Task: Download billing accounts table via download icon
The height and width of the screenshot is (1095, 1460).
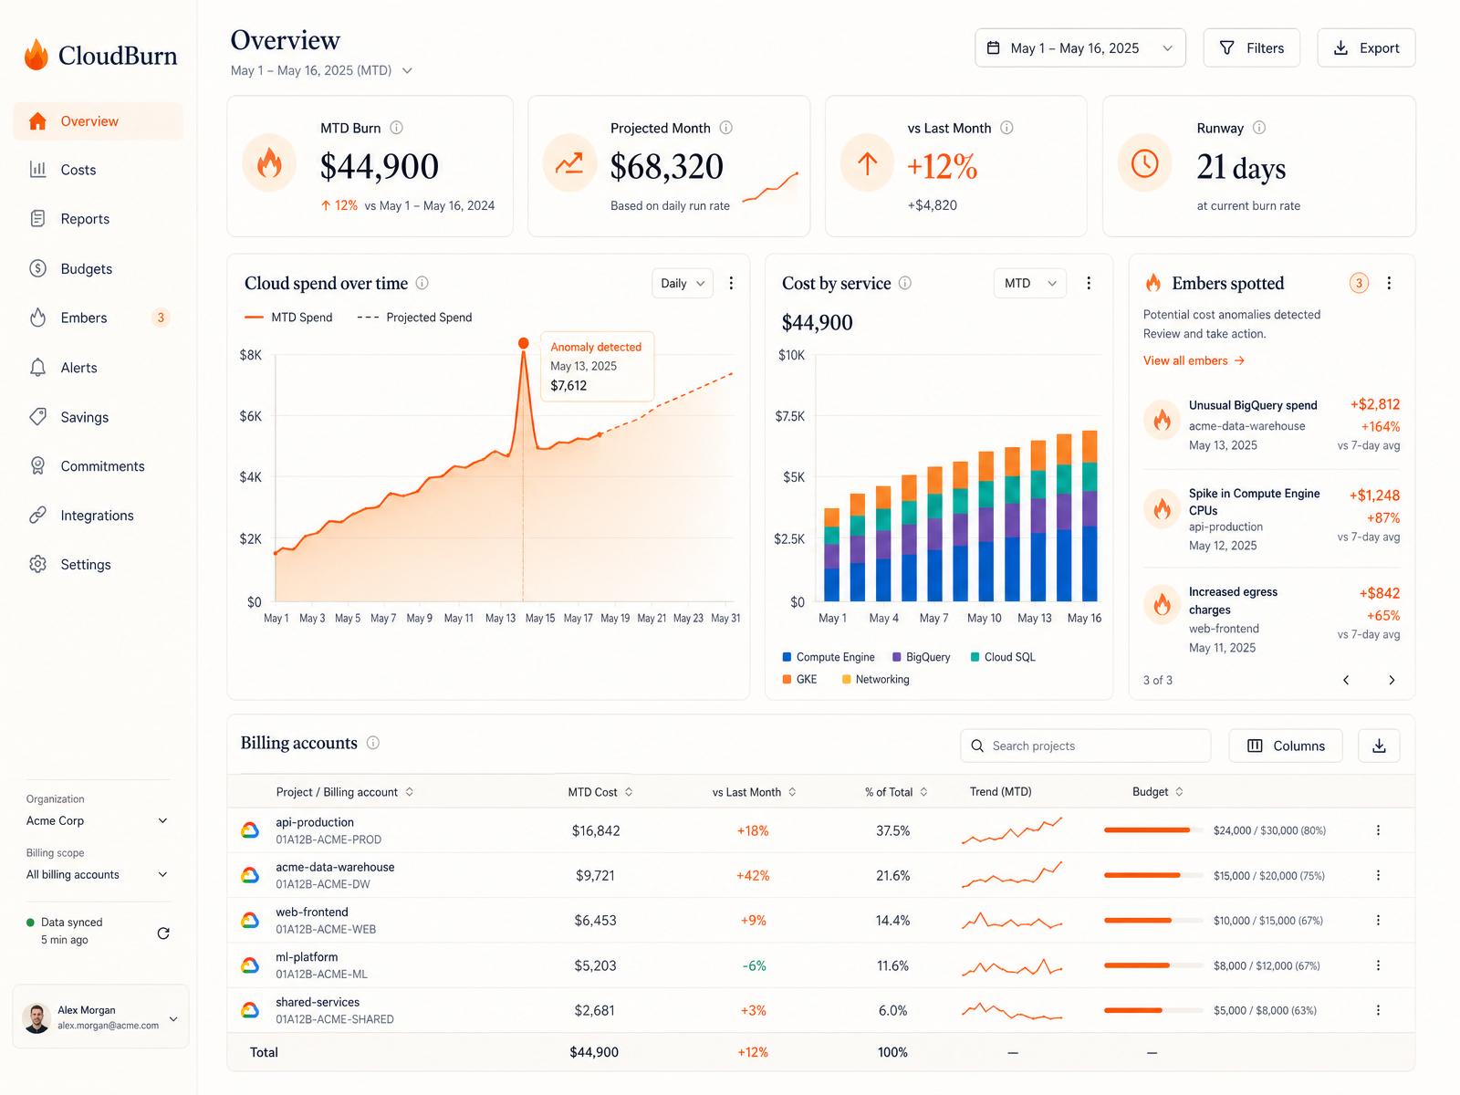Action: tap(1379, 746)
